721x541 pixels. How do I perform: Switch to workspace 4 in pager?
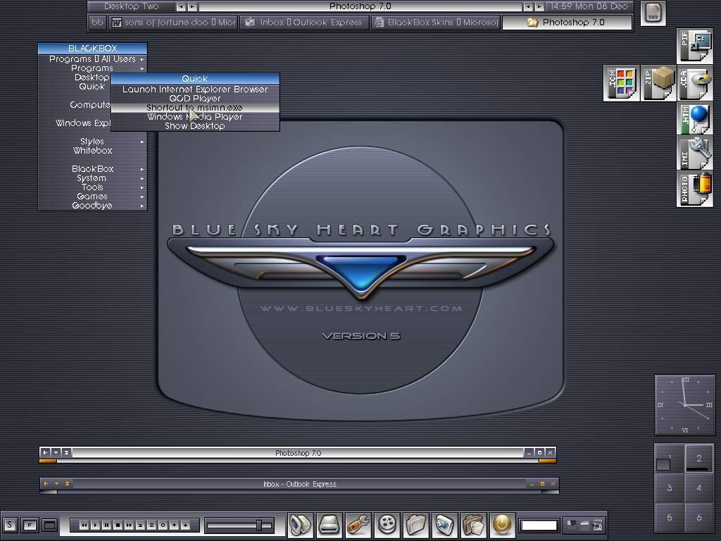(x=699, y=487)
